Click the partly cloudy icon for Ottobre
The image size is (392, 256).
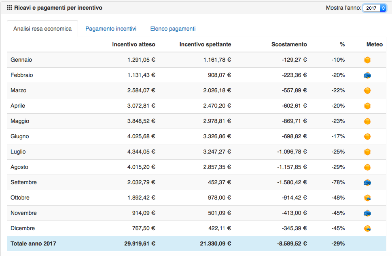pos(367,198)
